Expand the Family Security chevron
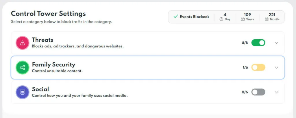296x118 pixels. 276,67
